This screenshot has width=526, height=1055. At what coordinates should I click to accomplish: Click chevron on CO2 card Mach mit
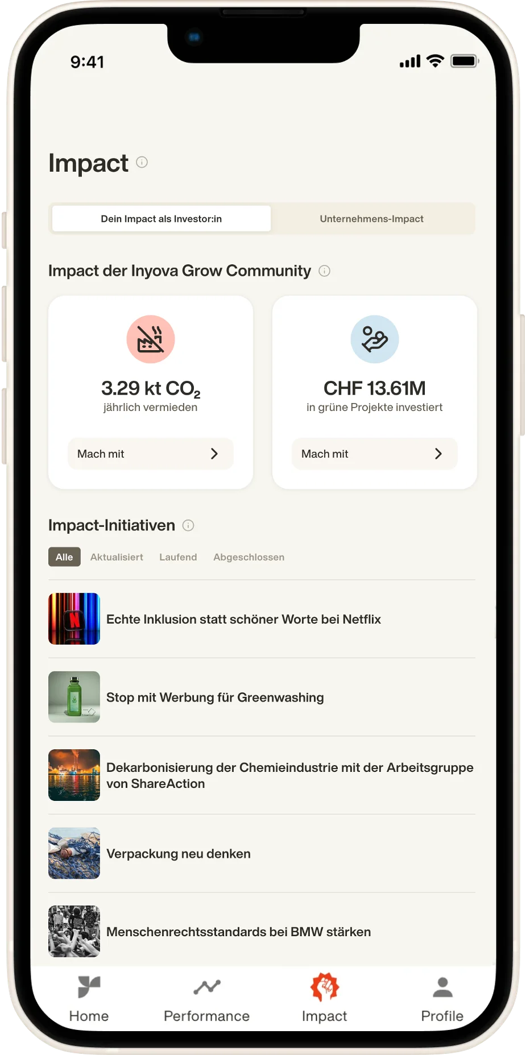coord(214,454)
